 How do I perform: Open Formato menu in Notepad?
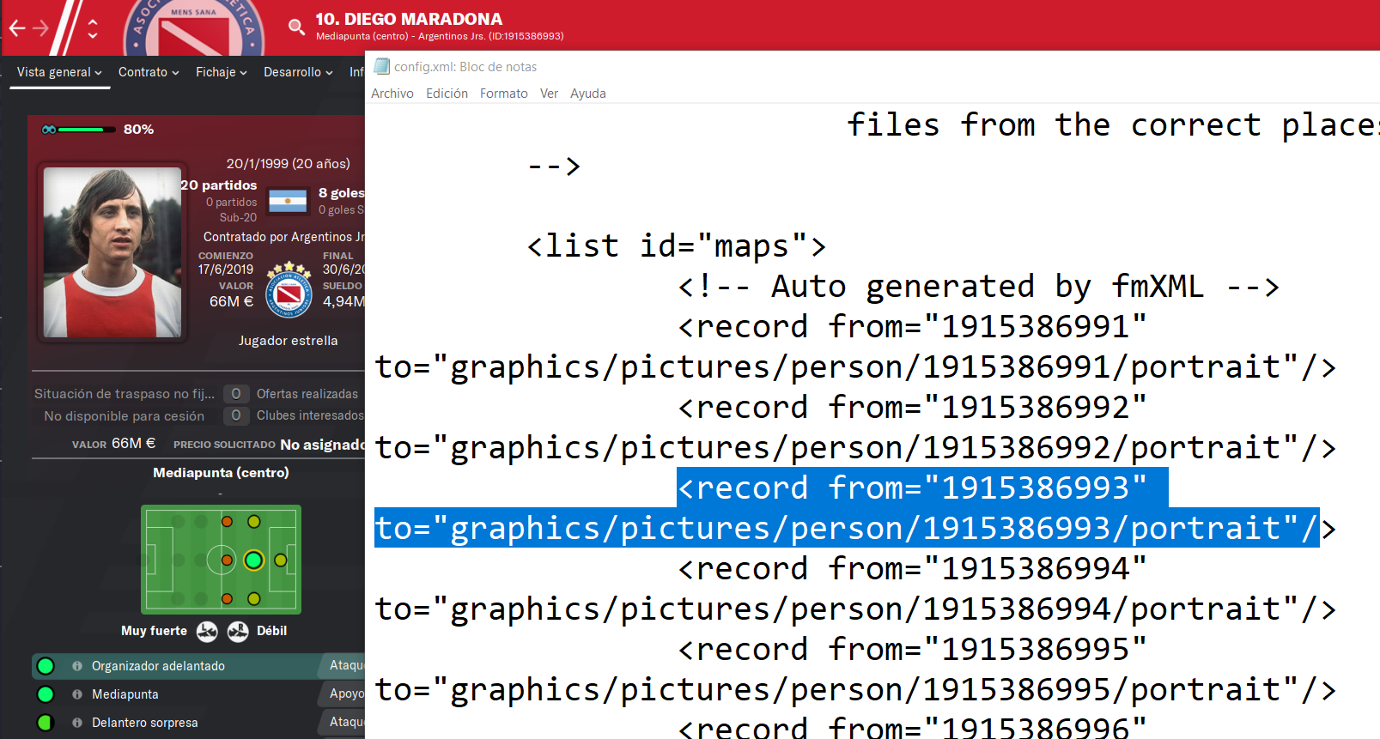(x=504, y=94)
